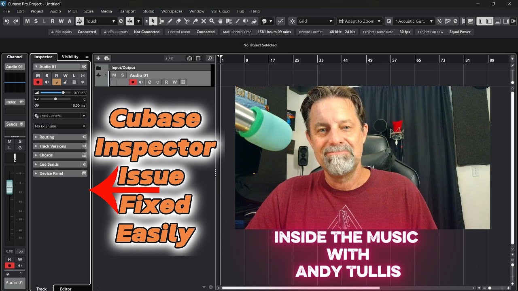Open the track search magnifier
This screenshot has height=291, width=518.
[210, 58]
